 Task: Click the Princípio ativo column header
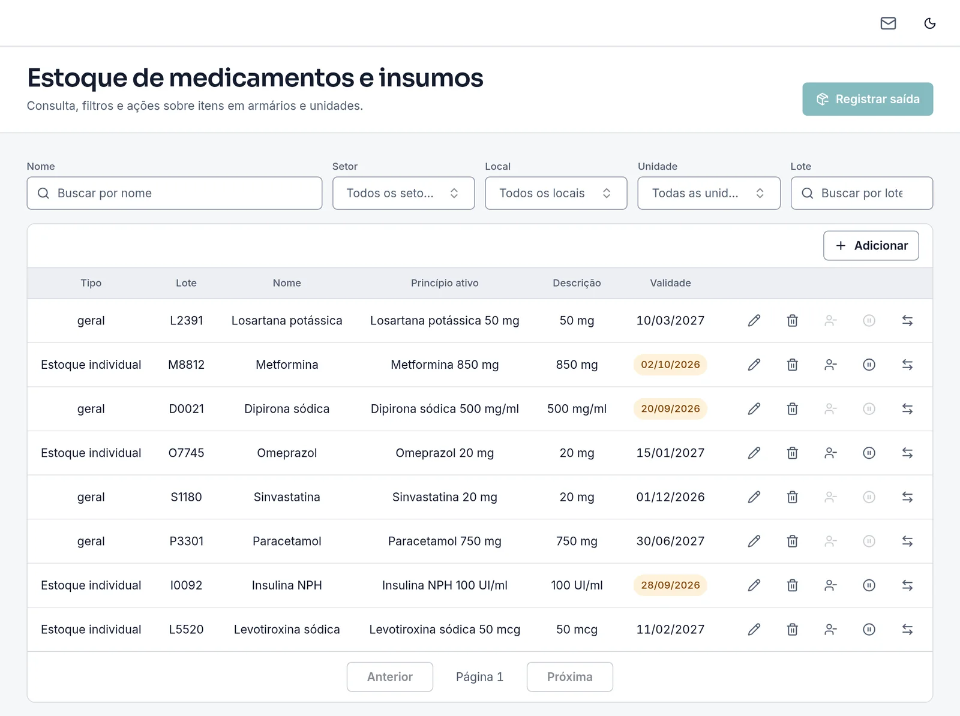445,283
